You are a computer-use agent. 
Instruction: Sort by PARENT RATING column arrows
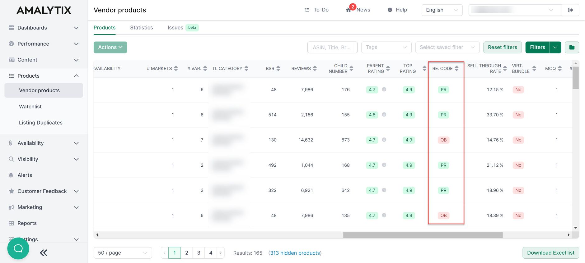pyautogui.click(x=388, y=68)
